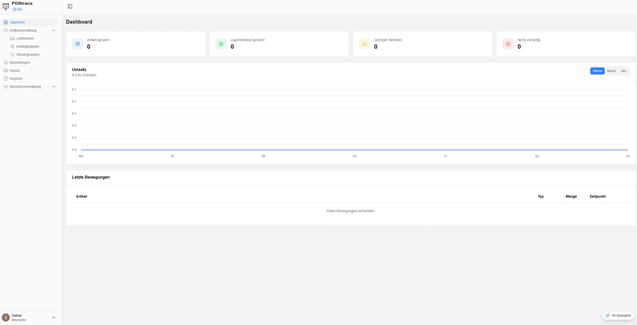This screenshot has width=637, height=325.
Task: Open the Übersicht menu item
Action: (x=30, y=22)
